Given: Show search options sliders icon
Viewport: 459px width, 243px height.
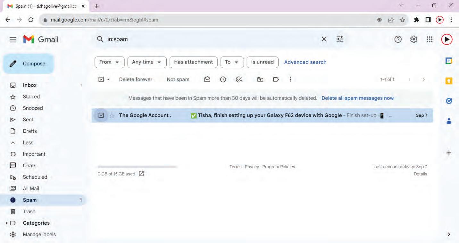Looking at the screenshot, I should pyautogui.click(x=340, y=39).
